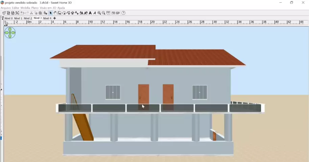Add a new level with plus button
The height and width of the screenshot is (162, 309).
click(55, 18)
